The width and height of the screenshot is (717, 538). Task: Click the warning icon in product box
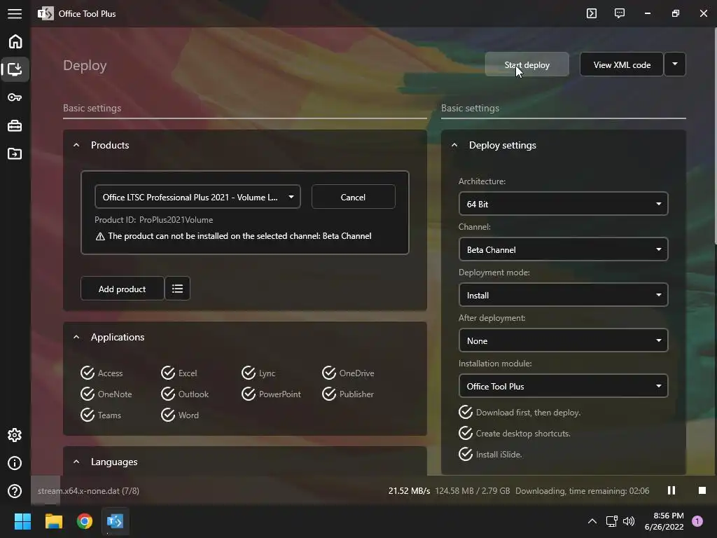(x=100, y=237)
